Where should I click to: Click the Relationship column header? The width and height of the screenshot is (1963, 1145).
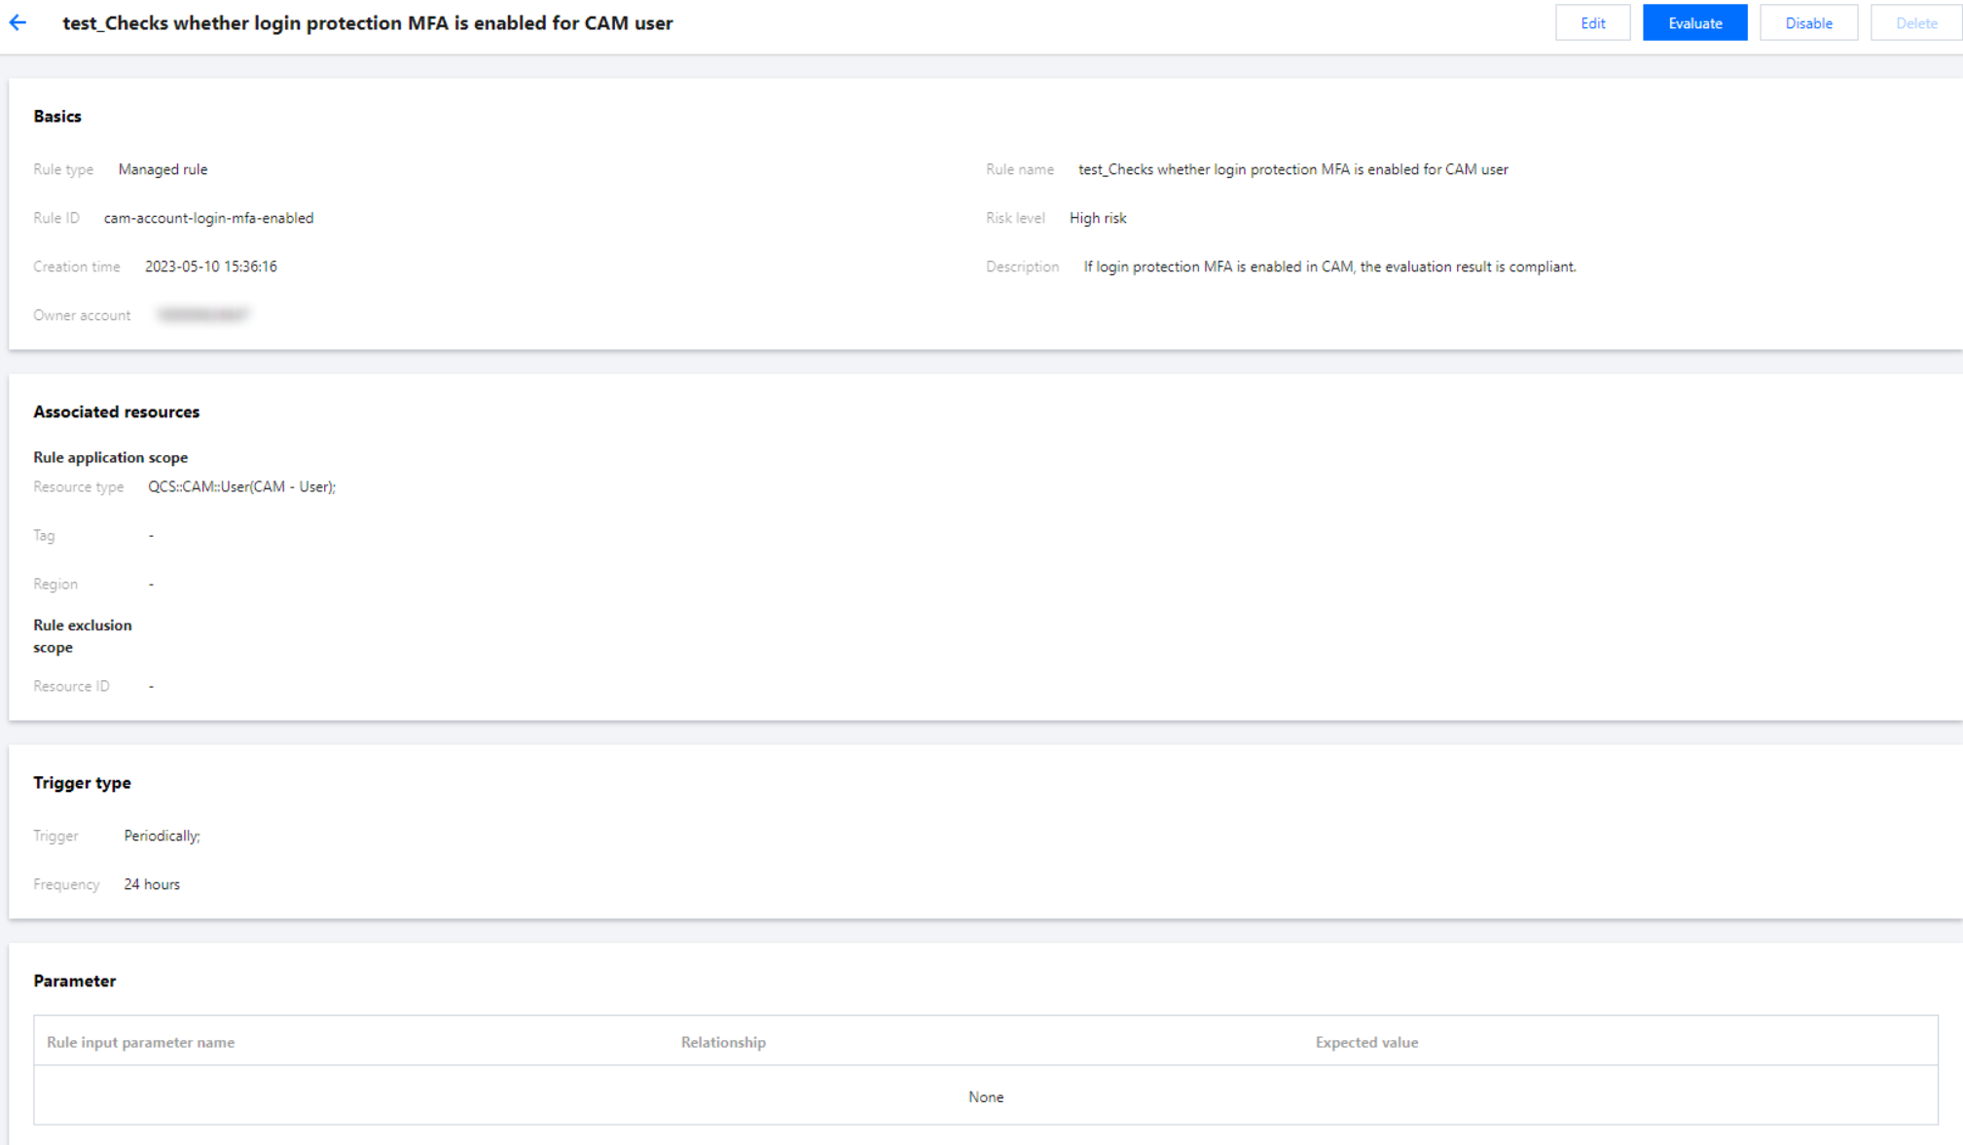(x=723, y=1042)
